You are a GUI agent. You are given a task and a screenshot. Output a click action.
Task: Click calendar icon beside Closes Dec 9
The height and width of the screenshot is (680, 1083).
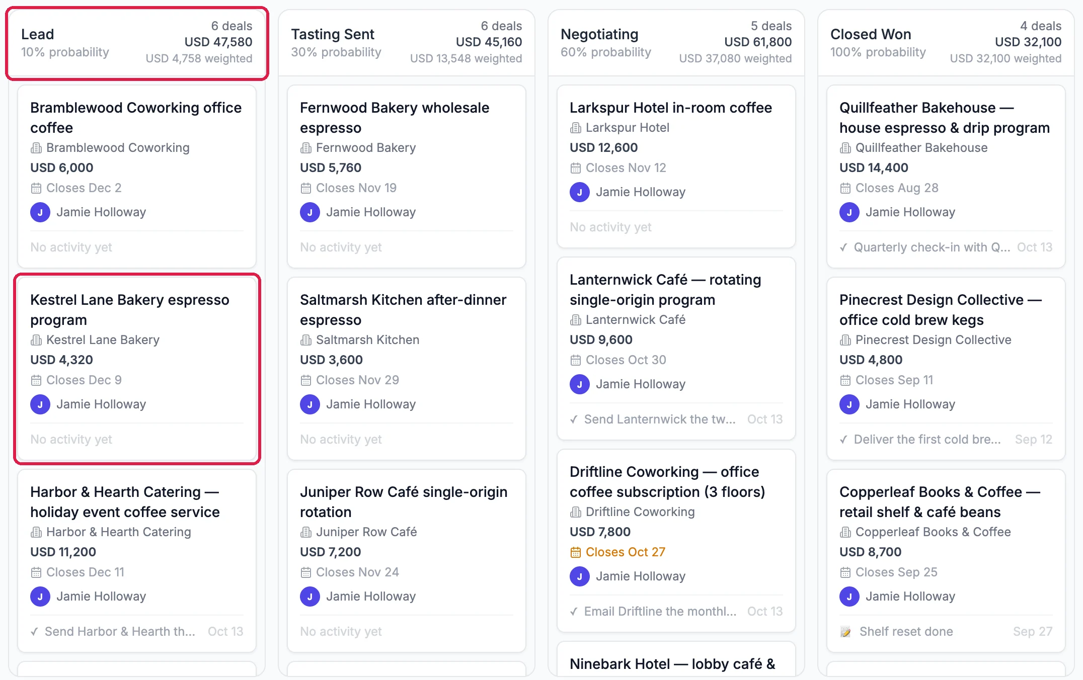tap(36, 380)
